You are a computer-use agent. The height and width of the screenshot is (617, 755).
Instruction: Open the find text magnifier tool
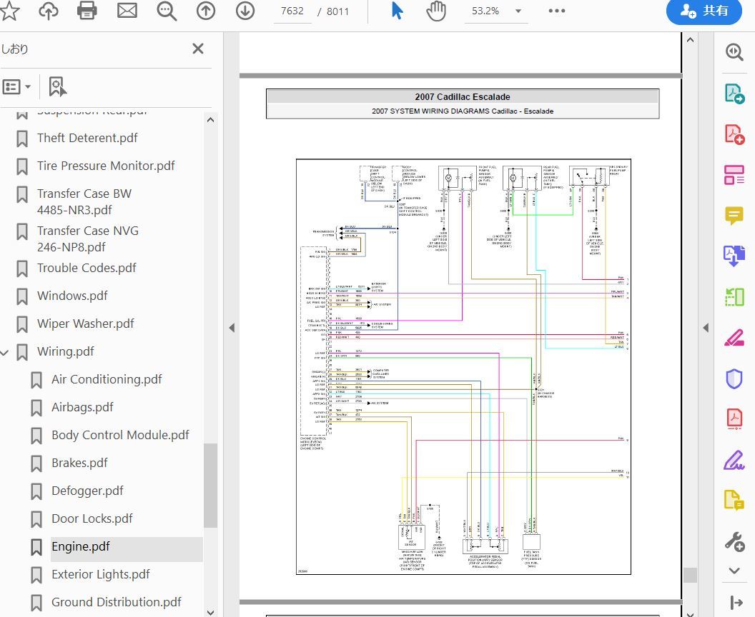[x=167, y=11]
